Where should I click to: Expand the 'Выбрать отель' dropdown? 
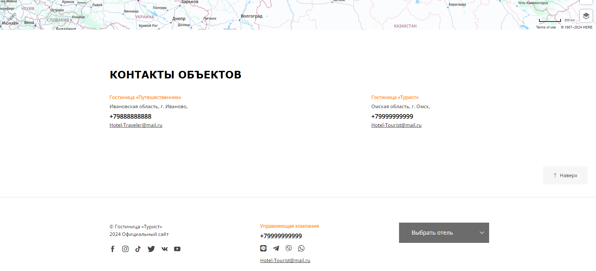444,233
